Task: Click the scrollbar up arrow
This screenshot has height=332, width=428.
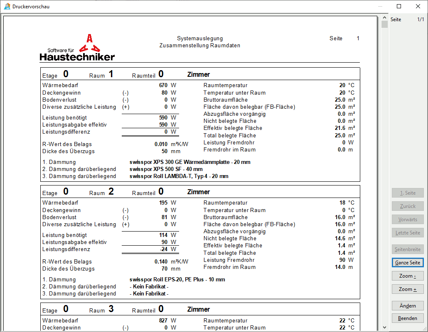Action: 385,18
